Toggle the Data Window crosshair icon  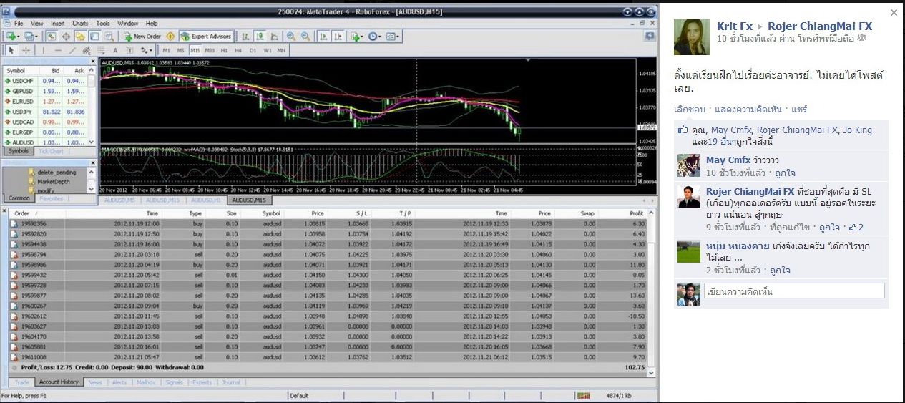tap(66, 36)
